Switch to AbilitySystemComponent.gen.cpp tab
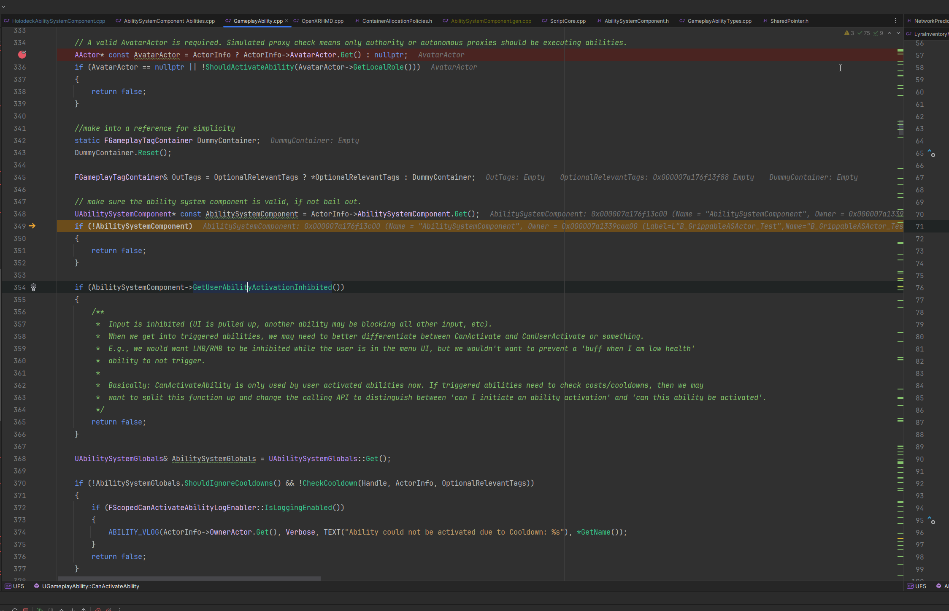This screenshot has width=949, height=611. click(x=487, y=21)
